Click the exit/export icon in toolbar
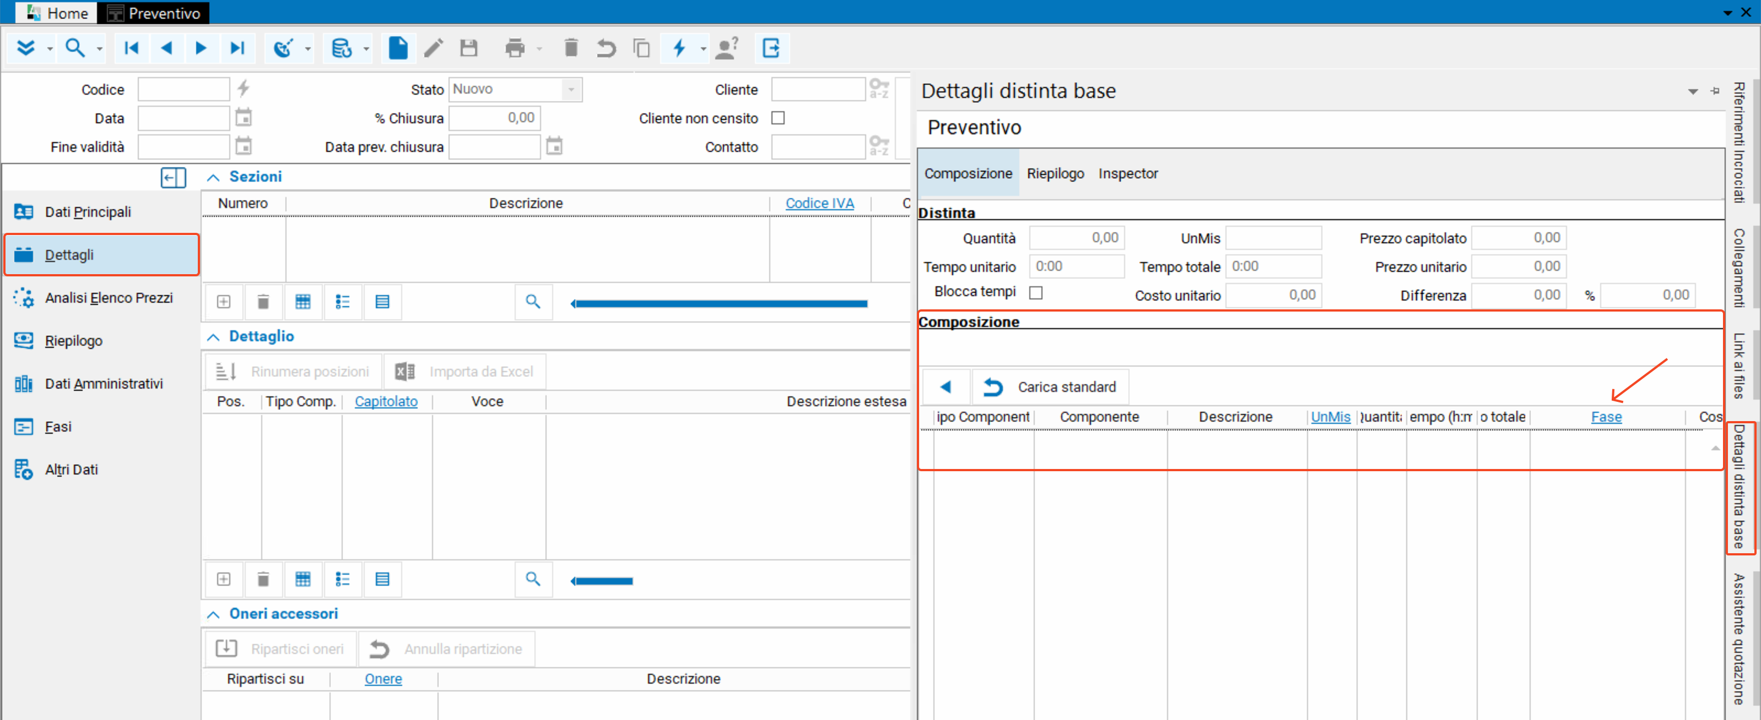 point(771,48)
